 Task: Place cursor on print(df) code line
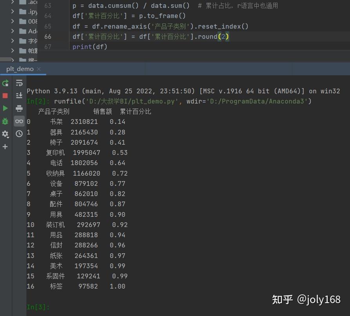90,47
